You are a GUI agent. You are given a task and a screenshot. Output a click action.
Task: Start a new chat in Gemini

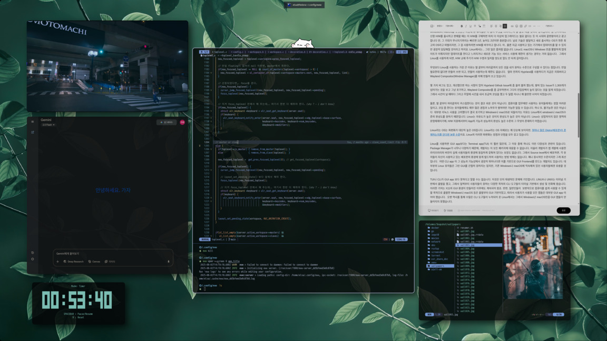[x=33, y=132]
